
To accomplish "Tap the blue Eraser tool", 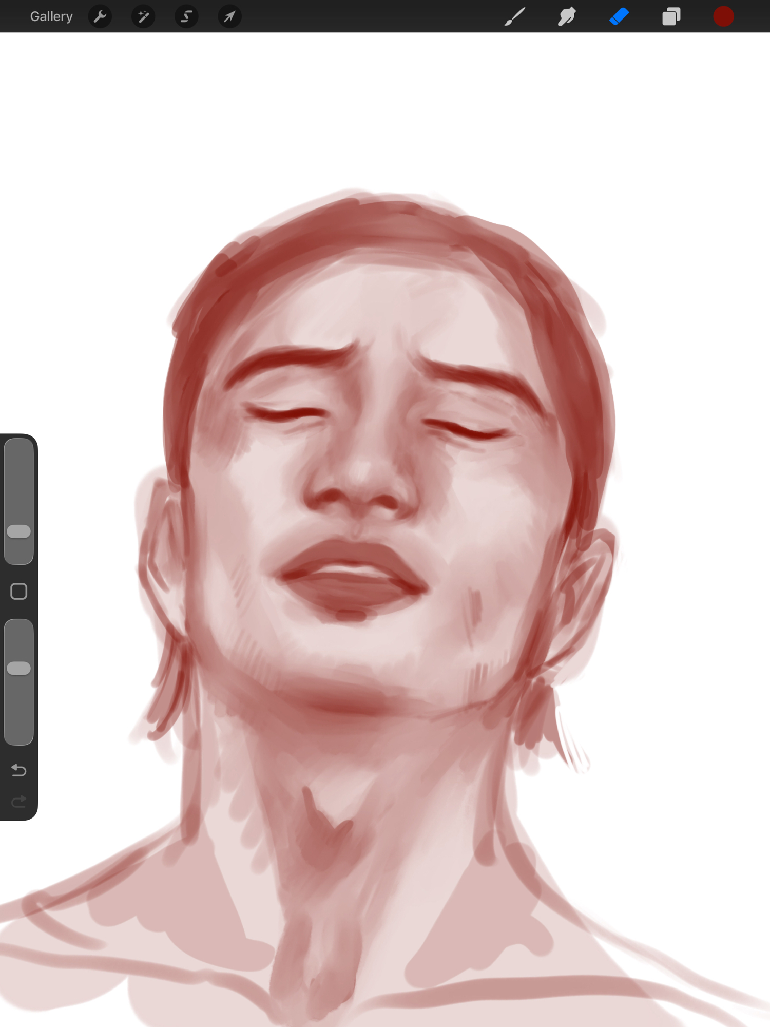I will [x=619, y=16].
